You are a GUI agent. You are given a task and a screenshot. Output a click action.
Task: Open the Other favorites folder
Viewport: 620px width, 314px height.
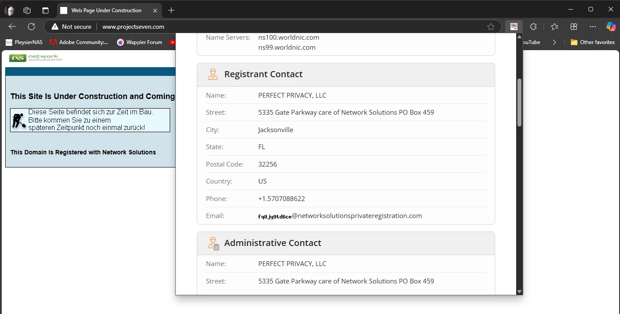pyautogui.click(x=593, y=42)
